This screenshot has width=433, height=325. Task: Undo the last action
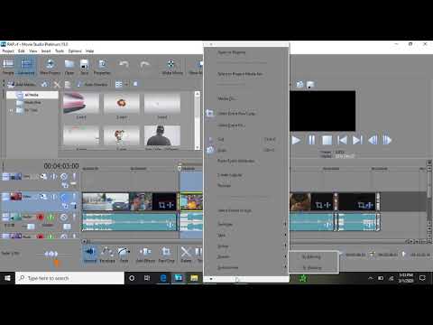(x=124, y=64)
